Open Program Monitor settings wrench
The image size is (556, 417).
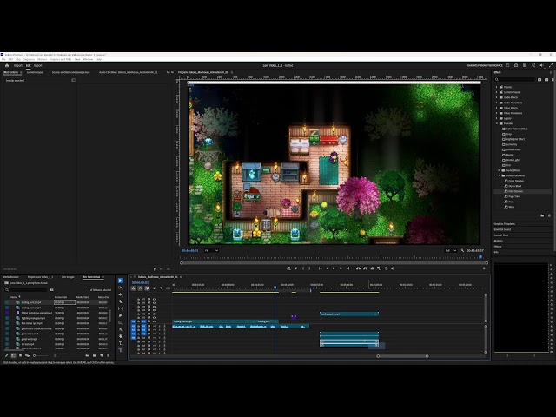click(x=462, y=250)
